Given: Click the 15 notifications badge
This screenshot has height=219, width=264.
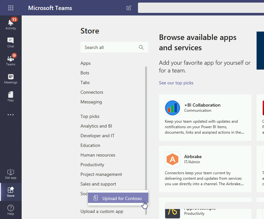Looking at the screenshot, I should point(14,20).
